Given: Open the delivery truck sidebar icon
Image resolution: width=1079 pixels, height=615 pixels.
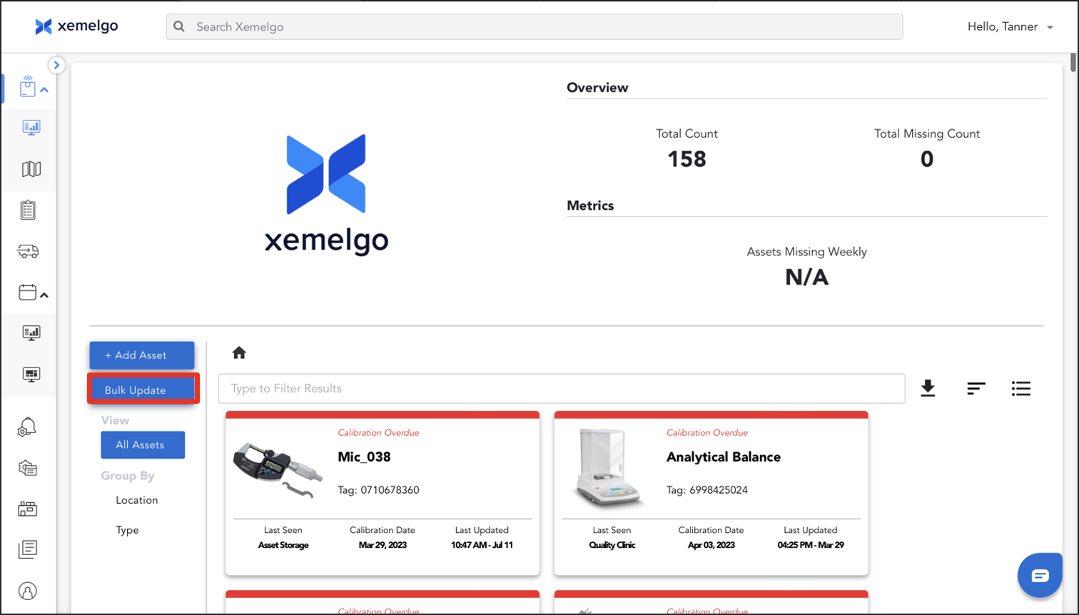Looking at the screenshot, I should tap(28, 251).
